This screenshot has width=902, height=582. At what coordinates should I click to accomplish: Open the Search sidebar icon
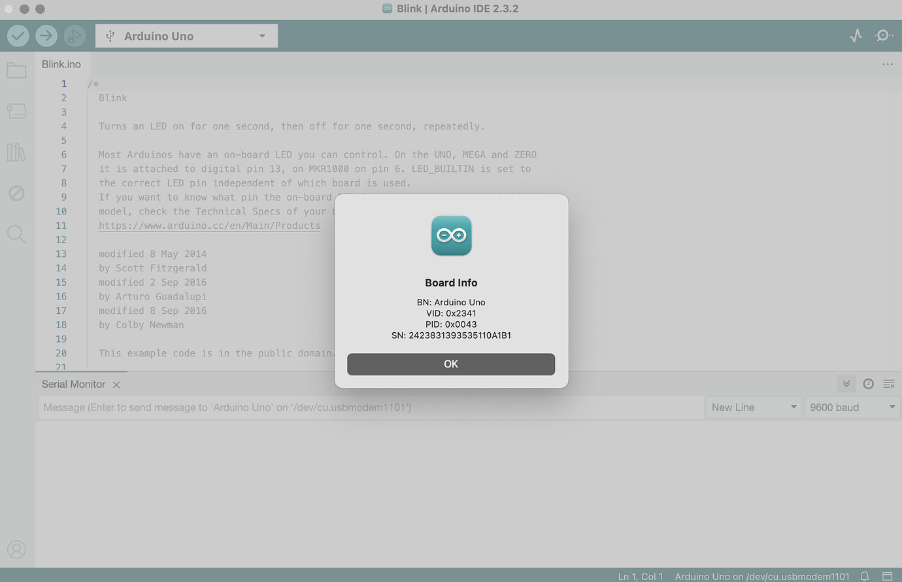point(16,234)
